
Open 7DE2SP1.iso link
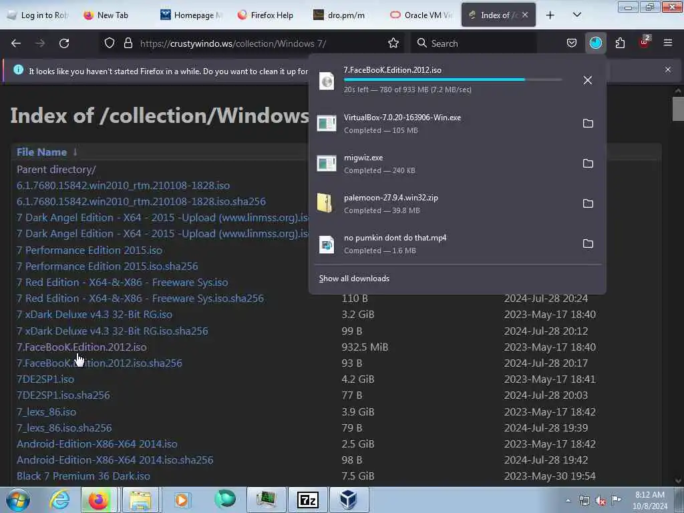[x=45, y=379]
